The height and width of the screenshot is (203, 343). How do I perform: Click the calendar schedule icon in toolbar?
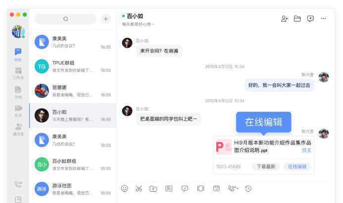(216, 188)
